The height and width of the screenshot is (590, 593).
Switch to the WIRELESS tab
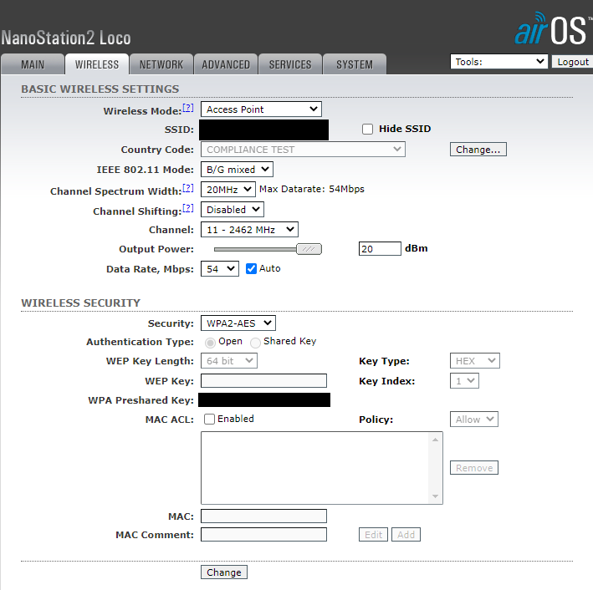click(x=97, y=64)
